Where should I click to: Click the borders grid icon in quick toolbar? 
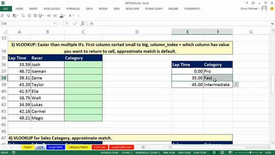pyautogui.click(x=29, y=15)
